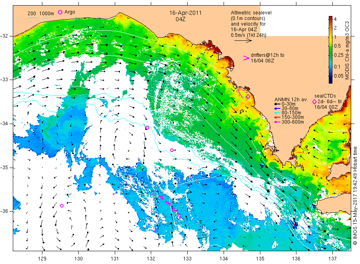Click the '16/04 06Z' drifter date text
360x264 pixels.
262,61
